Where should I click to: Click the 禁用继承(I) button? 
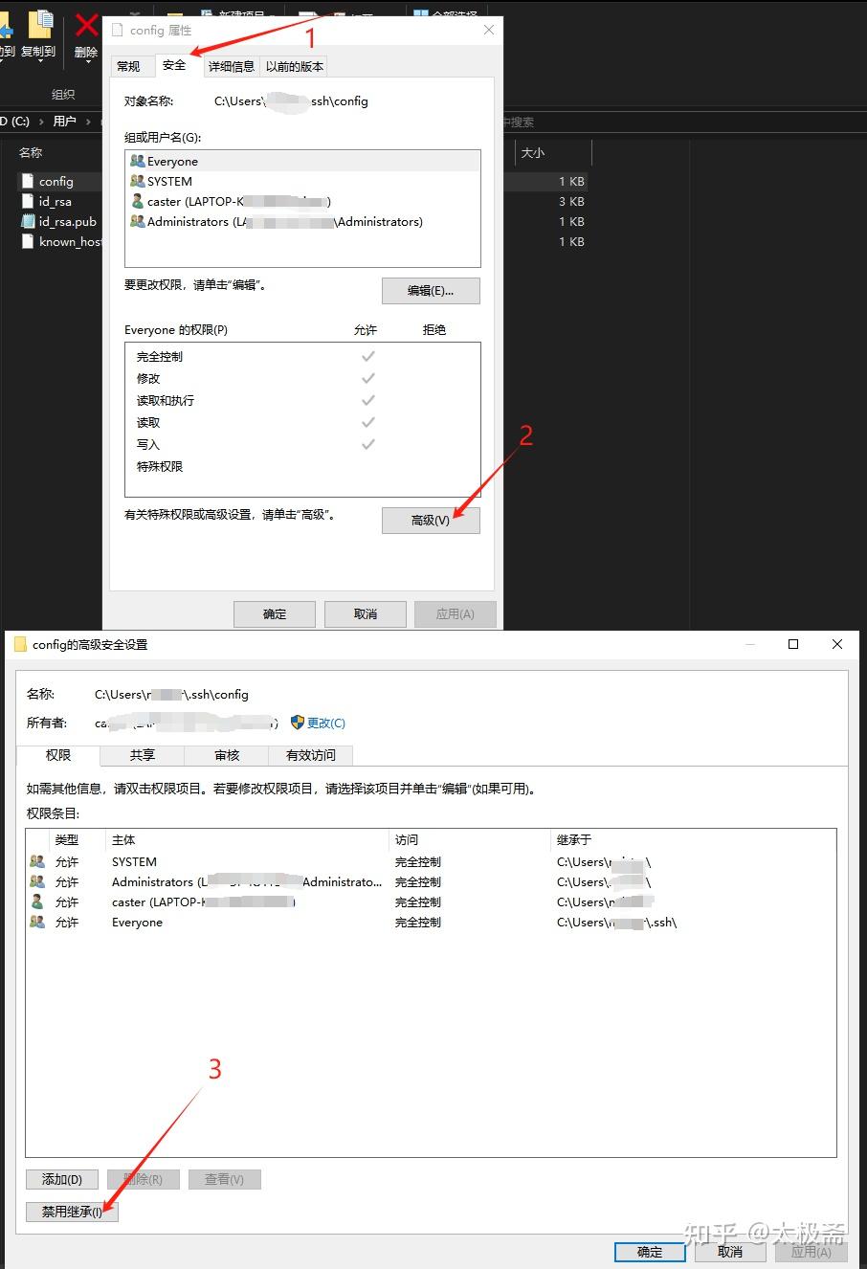tap(72, 1211)
